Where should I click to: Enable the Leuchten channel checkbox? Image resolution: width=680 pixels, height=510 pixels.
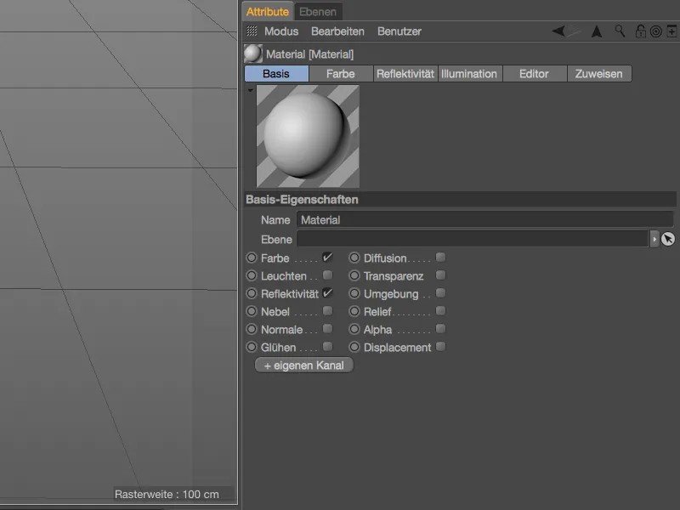[327, 275]
